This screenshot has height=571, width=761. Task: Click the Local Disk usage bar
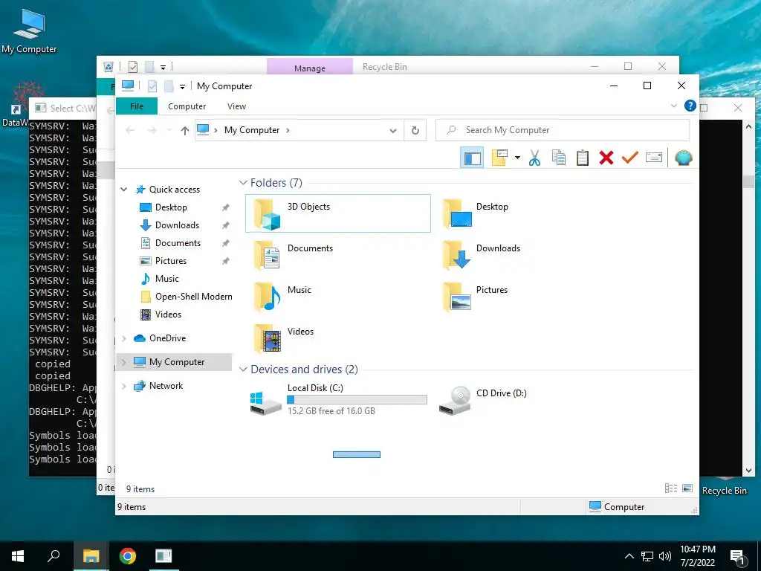pos(357,399)
